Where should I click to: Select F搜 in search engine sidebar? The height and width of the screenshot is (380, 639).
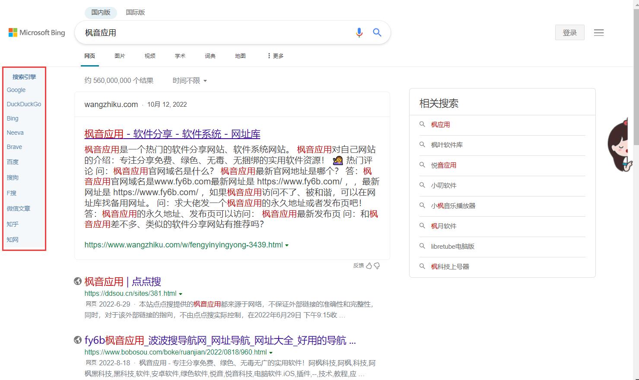click(x=12, y=193)
